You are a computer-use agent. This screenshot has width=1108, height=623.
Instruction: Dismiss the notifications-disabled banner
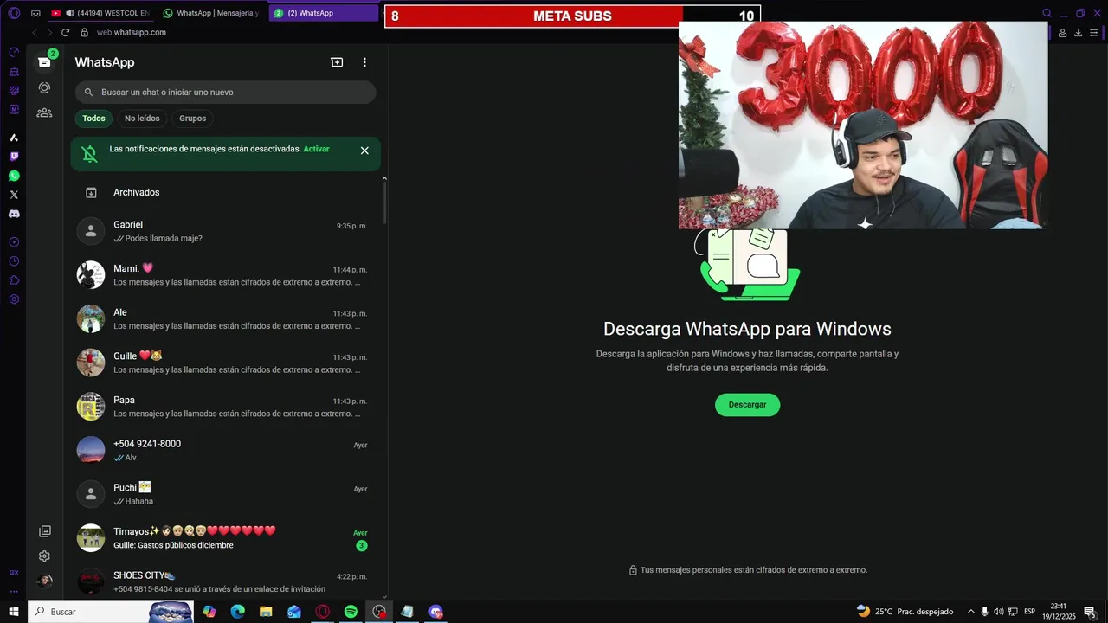point(364,151)
